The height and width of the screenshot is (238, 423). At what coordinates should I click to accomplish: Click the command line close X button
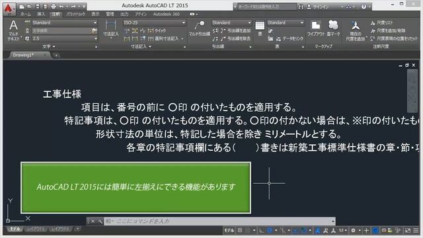tap(93, 221)
